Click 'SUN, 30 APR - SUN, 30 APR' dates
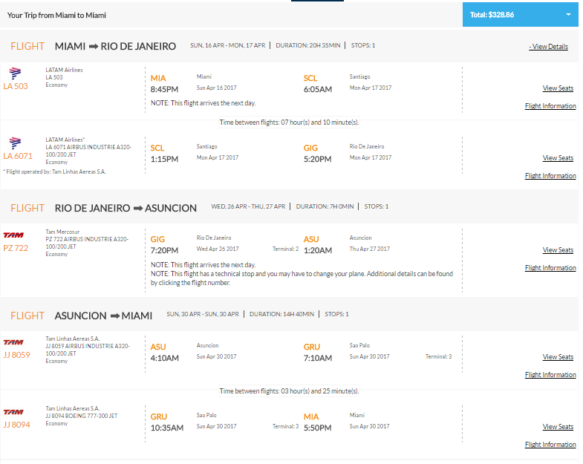This screenshot has width=583, height=464. [203, 314]
